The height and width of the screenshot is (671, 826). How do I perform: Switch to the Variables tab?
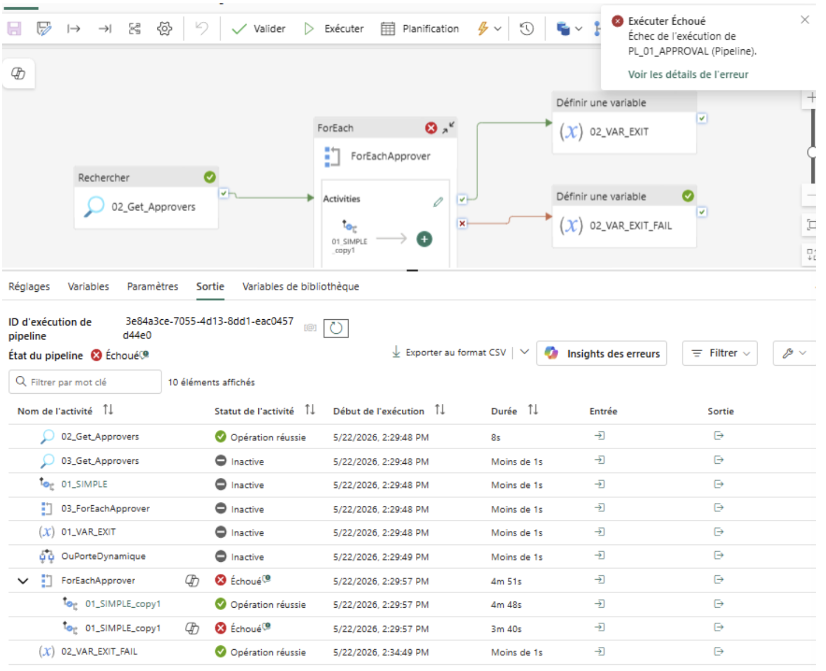pos(89,286)
